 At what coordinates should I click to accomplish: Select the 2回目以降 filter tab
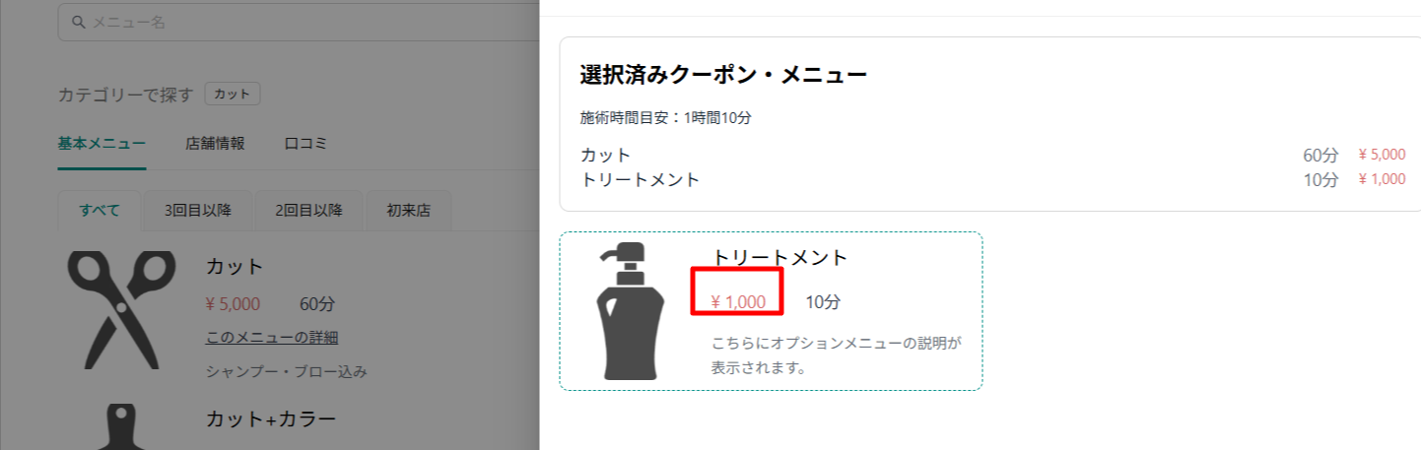pos(308,210)
